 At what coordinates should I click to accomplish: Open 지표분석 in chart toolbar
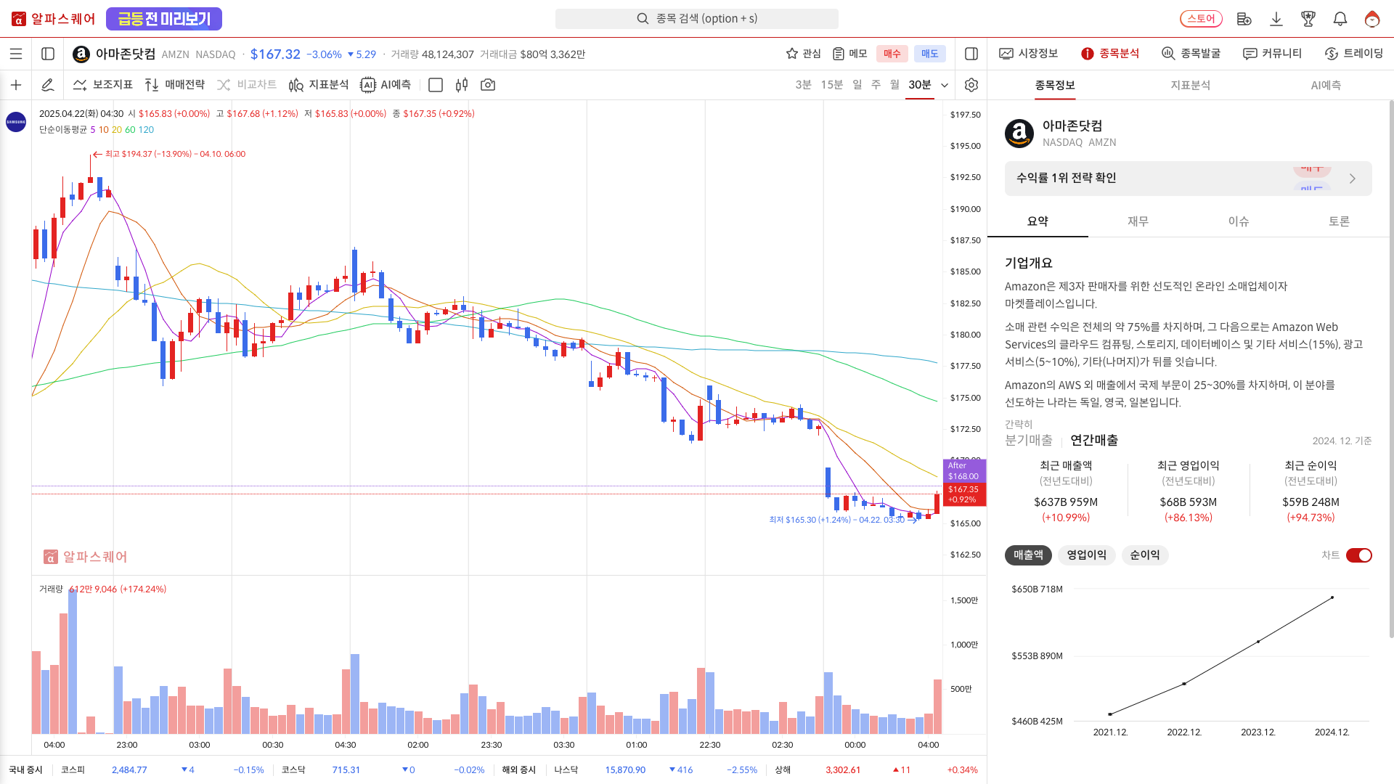319,85
